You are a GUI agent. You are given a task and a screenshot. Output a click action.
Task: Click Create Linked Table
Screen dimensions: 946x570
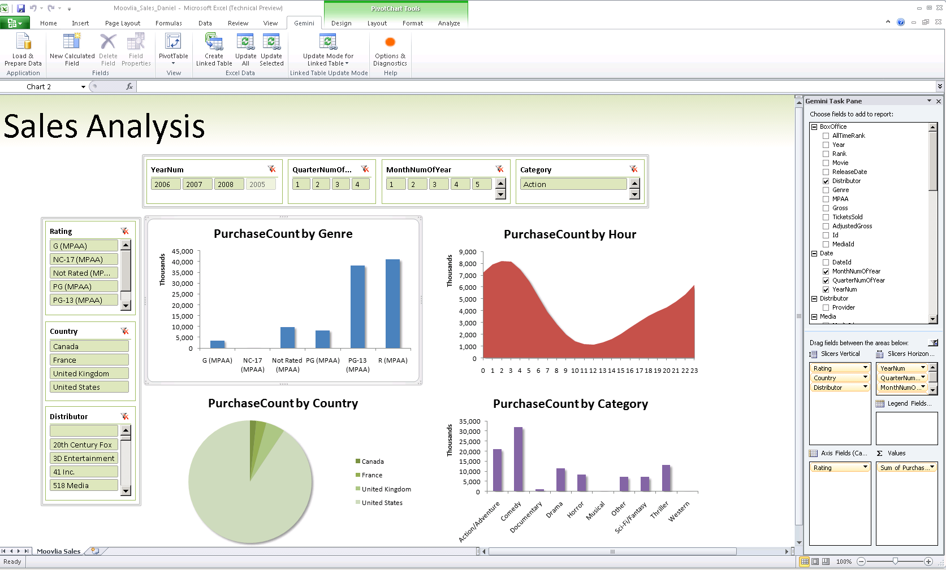[x=214, y=50]
